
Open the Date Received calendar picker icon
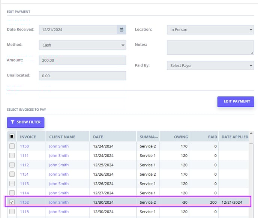121,30
